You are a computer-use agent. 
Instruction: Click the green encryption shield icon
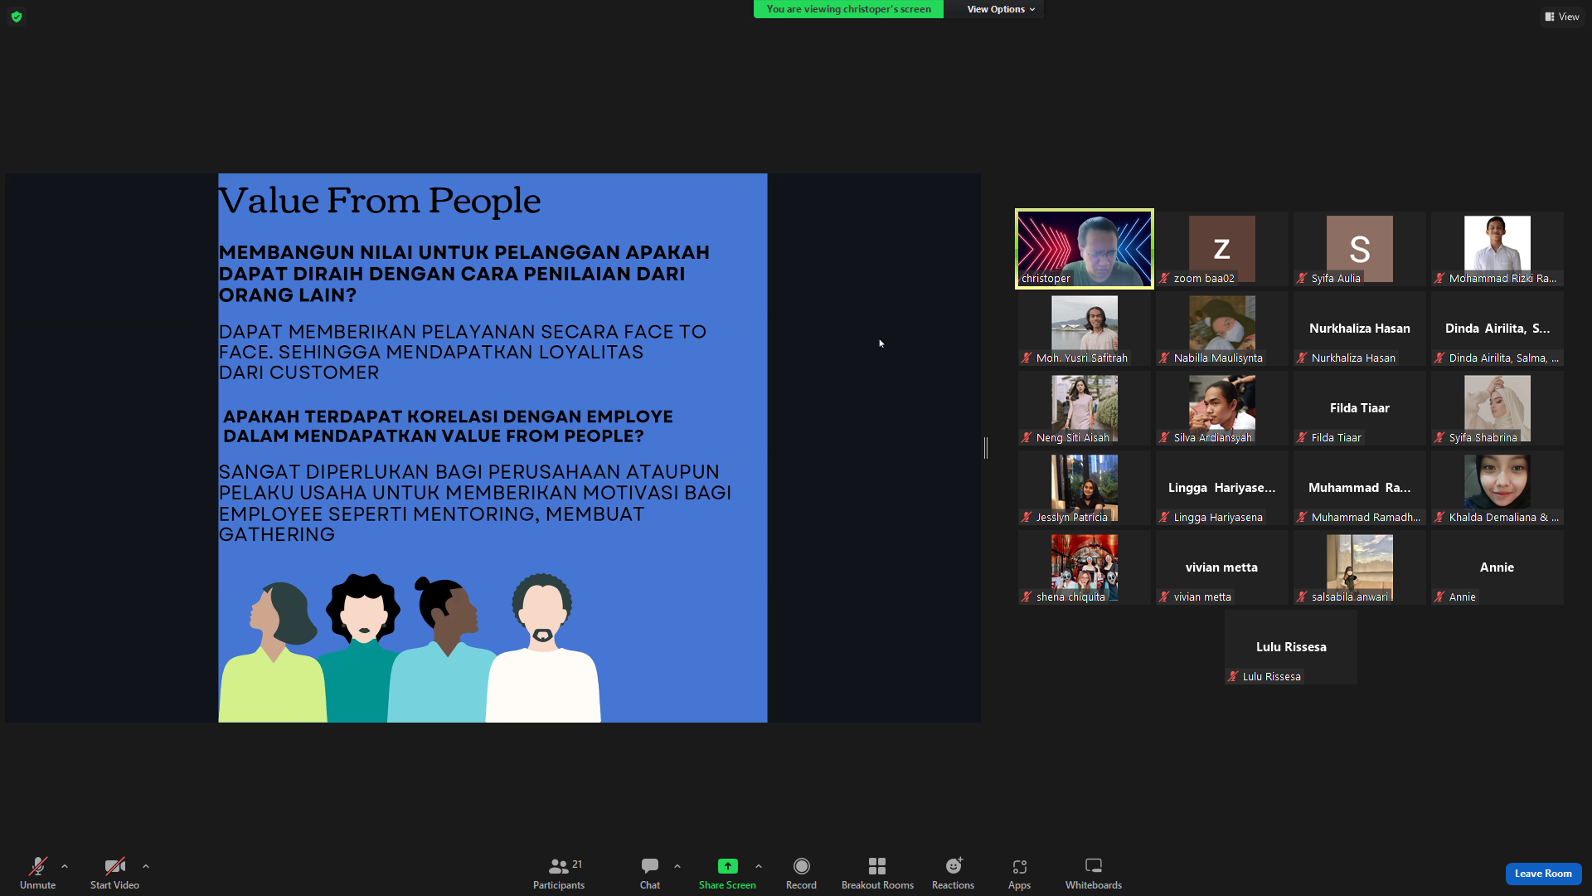[x=17, y=17]
